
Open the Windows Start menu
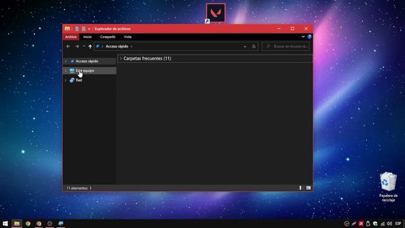[5, 224]
